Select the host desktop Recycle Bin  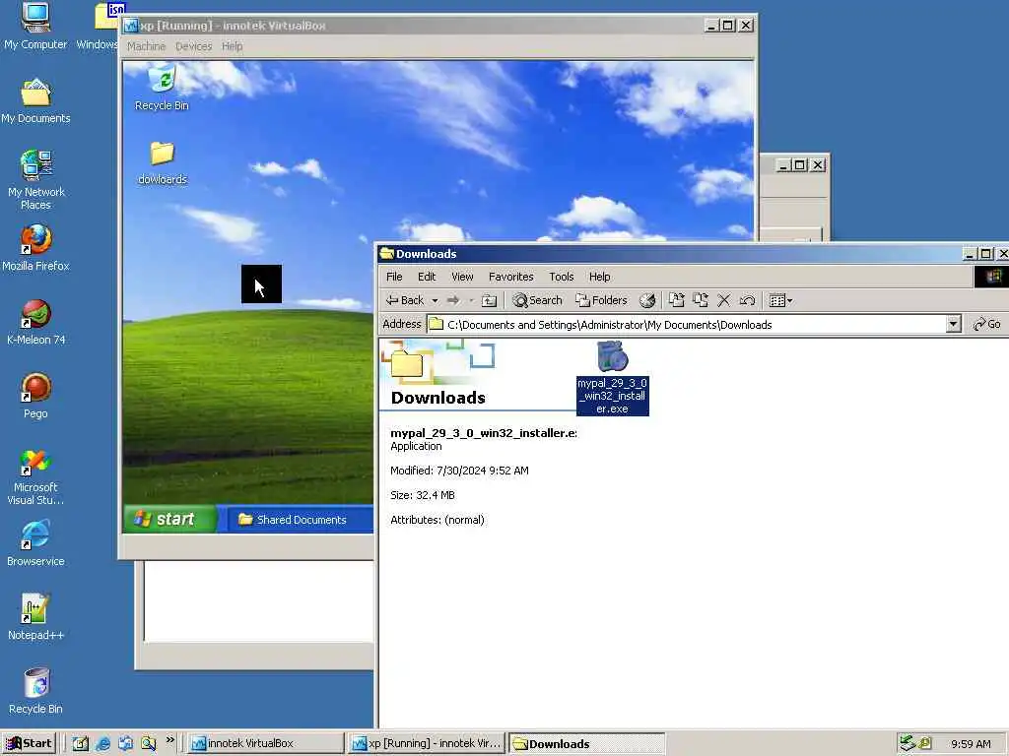click(x=35, y=691)
